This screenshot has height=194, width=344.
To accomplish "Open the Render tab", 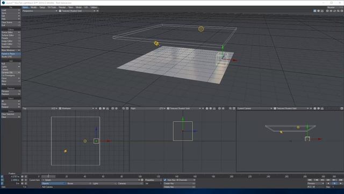I will (x=62, y=7).
